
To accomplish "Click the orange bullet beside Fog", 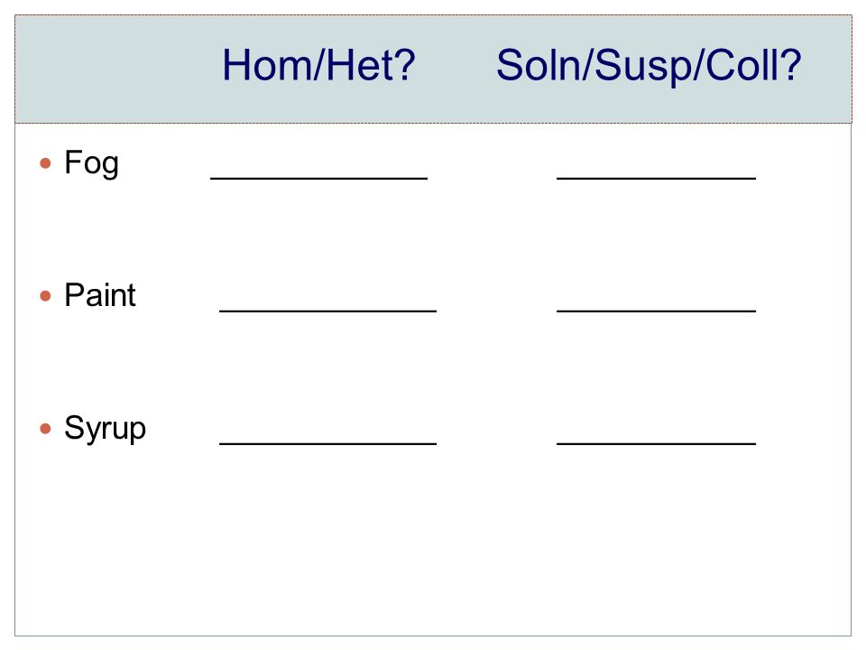I will click(x=45, y=163).
